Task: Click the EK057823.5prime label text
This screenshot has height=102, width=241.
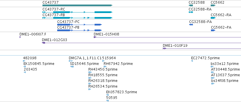Action: [121, 92]
